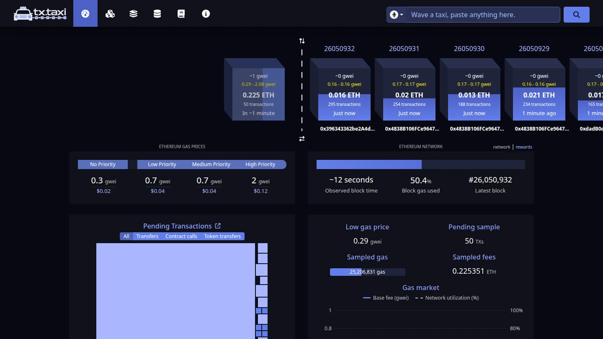Click the block gas used progress bar
603x339 pixels.
[x=421, y=164]
